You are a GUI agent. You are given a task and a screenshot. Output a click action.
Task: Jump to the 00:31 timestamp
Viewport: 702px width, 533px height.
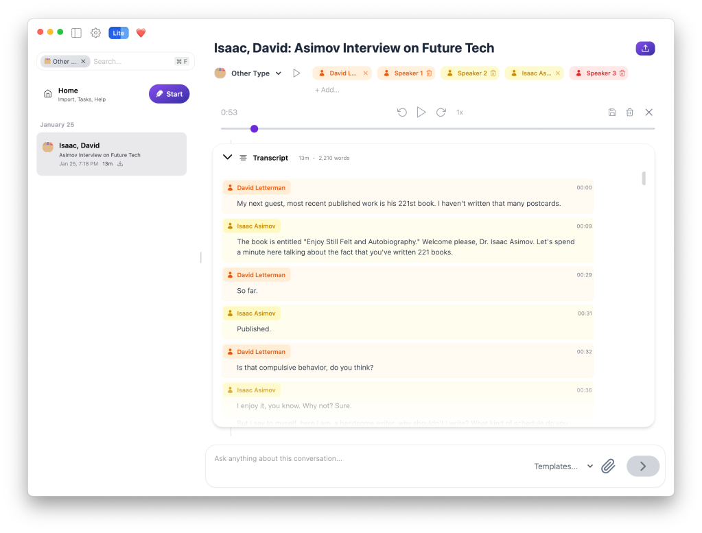tap(584, 313)
